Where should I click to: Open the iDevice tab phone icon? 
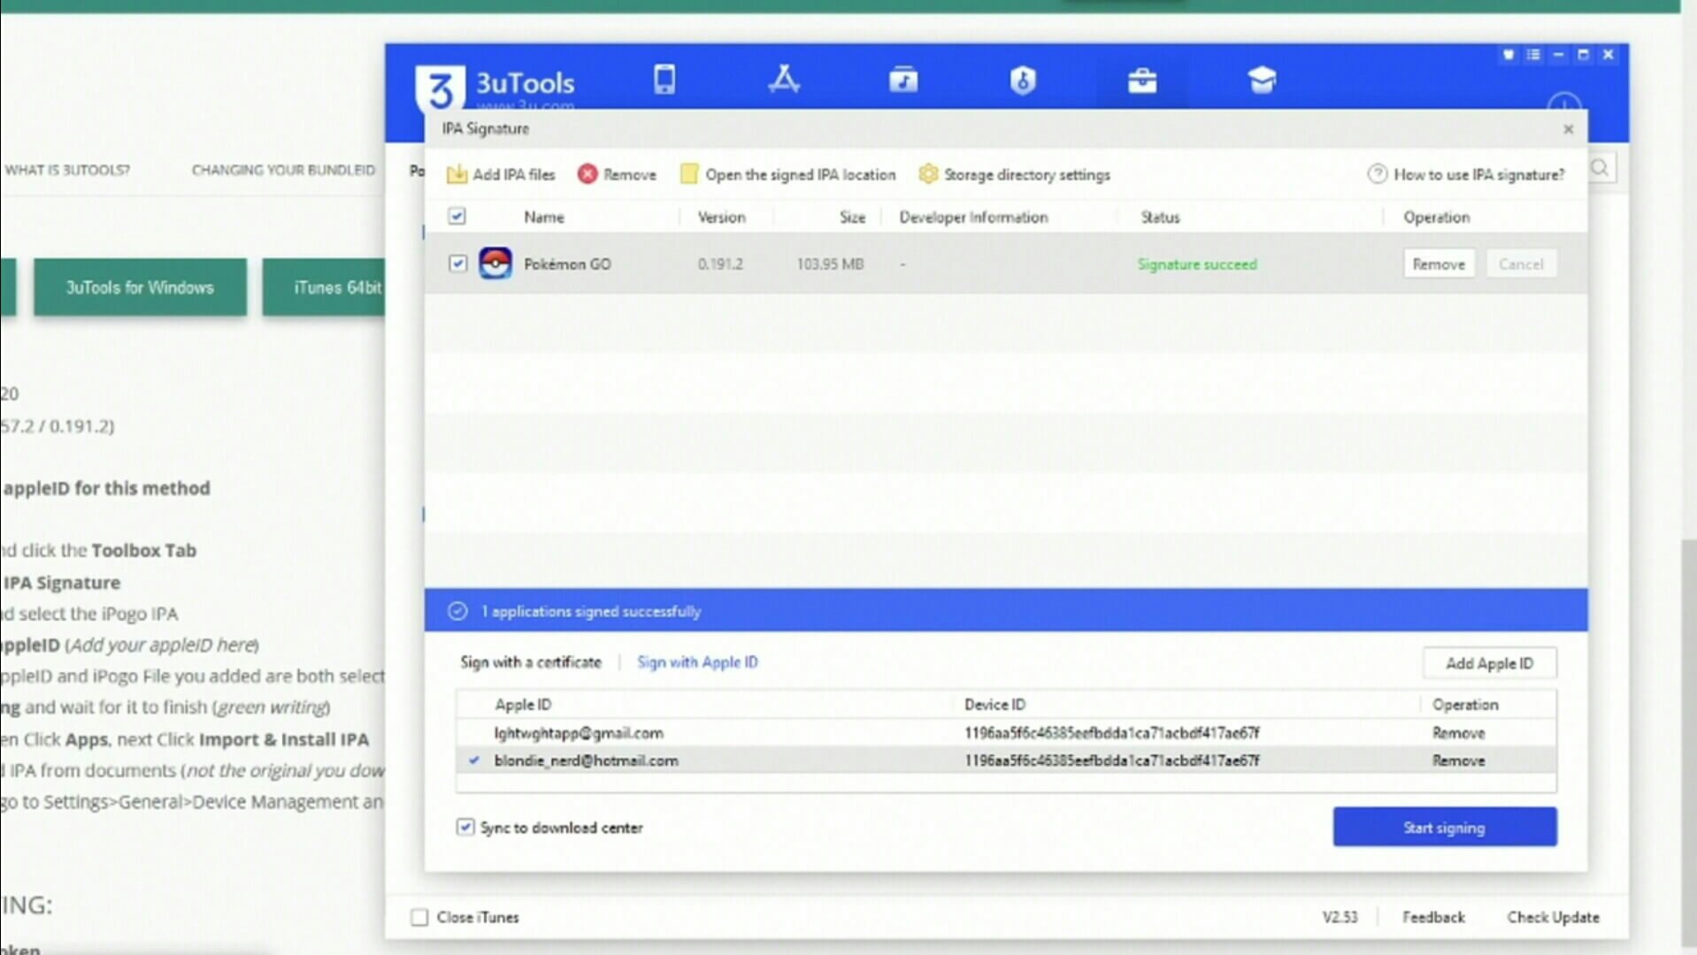coord(664,80)
